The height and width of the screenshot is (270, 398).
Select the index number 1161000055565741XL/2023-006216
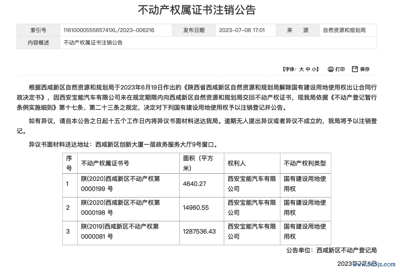tap(109, 31)
